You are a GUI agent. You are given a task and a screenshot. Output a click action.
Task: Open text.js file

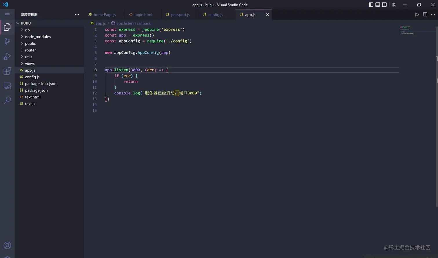pos(49,104)
